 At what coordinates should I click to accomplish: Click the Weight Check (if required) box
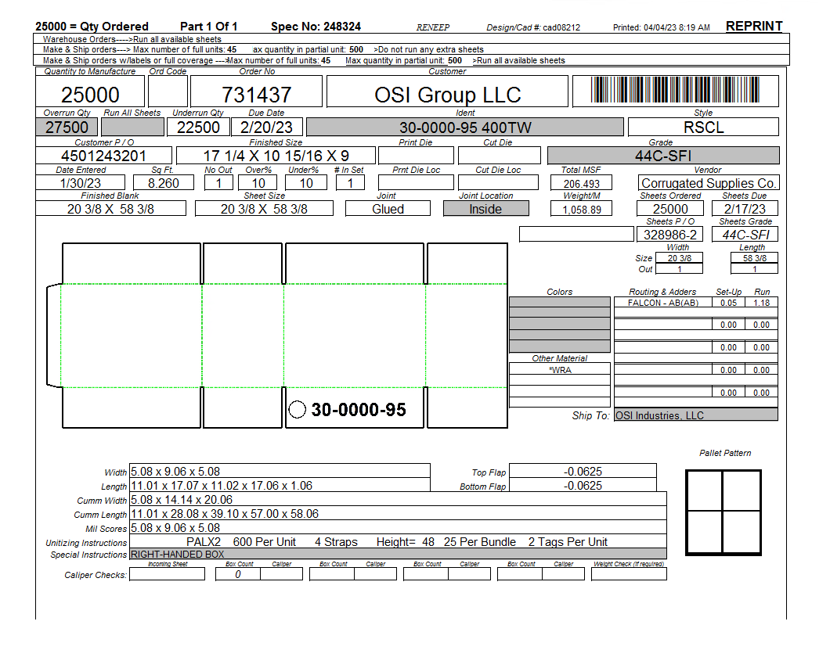tap(629, 574)
